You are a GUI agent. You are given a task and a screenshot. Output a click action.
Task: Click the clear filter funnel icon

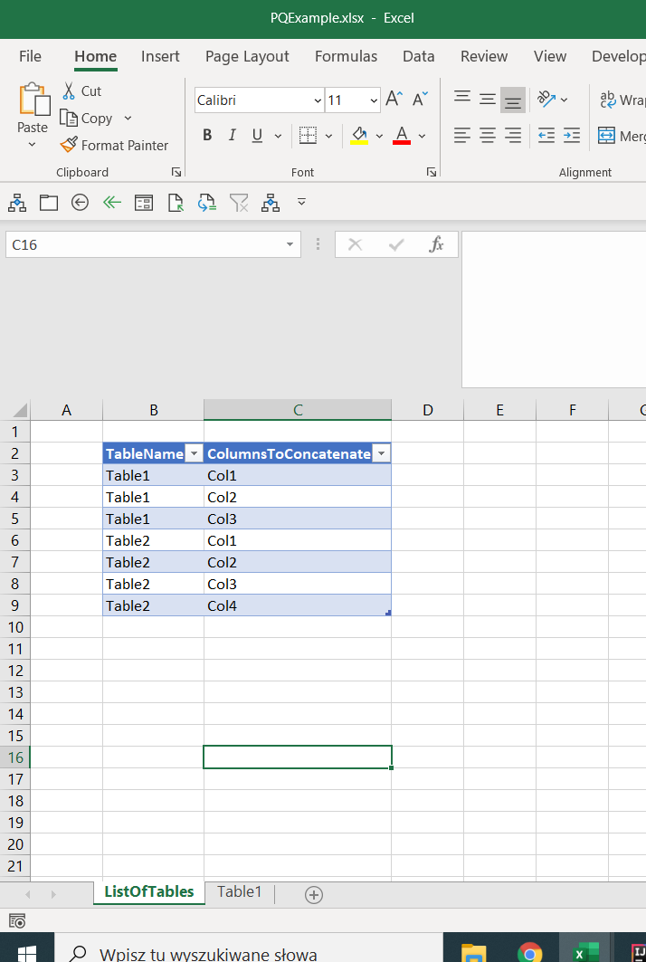tap(239, 203)
